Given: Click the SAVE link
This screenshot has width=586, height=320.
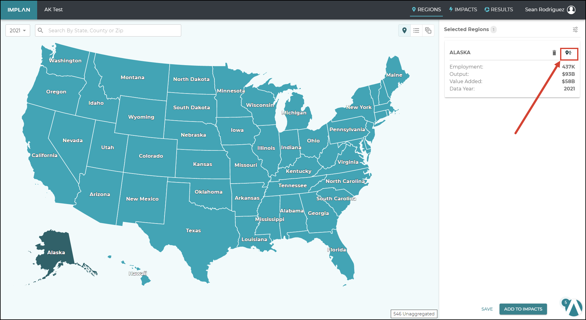Looking at the screenshot, I should click(x=487, y=309).
